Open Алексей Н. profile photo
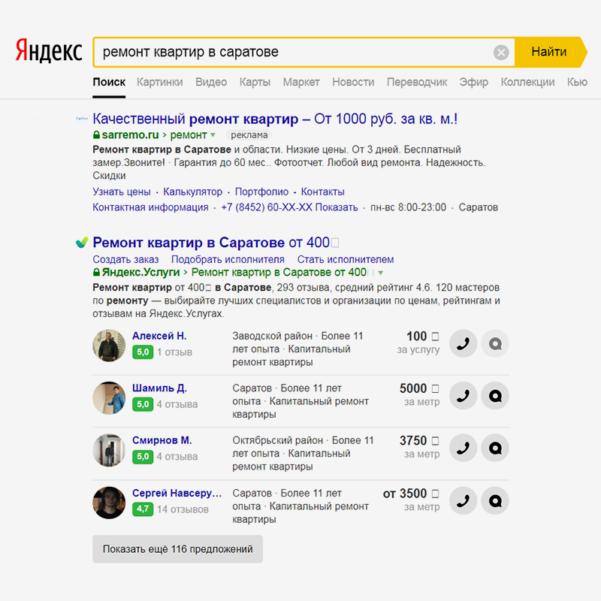 click(109, 346)
